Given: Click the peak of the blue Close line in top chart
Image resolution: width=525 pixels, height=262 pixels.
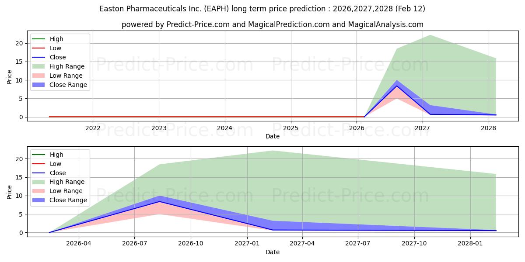Looking at the screenshot, I should 397,86.
